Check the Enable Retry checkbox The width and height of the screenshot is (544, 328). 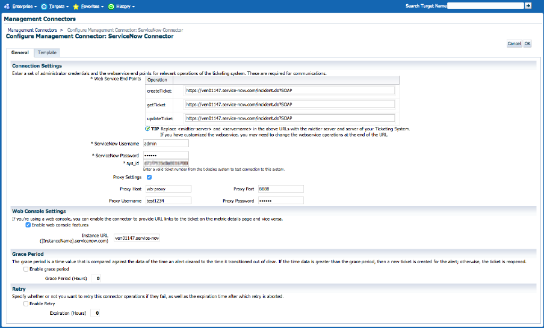(26, 304)
